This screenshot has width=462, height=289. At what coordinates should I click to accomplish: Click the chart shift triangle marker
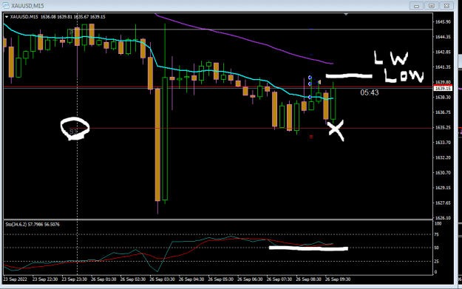(346, 14)
